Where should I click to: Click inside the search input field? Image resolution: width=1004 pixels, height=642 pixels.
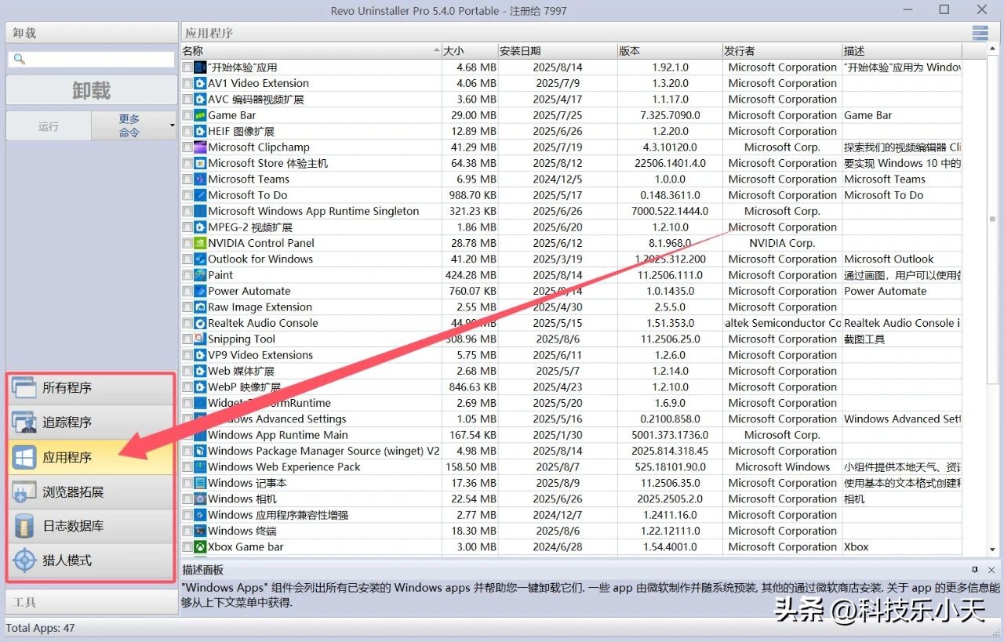[x=94, y=58]
